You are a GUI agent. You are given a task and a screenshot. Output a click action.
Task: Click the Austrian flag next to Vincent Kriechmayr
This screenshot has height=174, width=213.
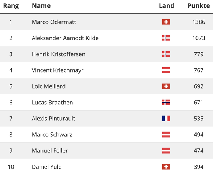166,70
